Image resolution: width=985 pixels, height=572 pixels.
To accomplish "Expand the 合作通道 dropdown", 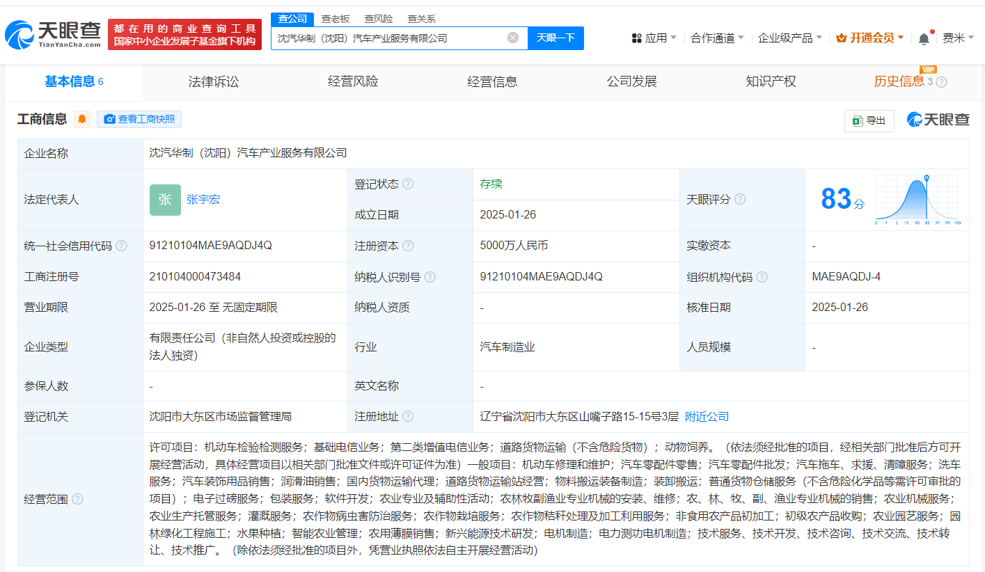I will [717, 38].
